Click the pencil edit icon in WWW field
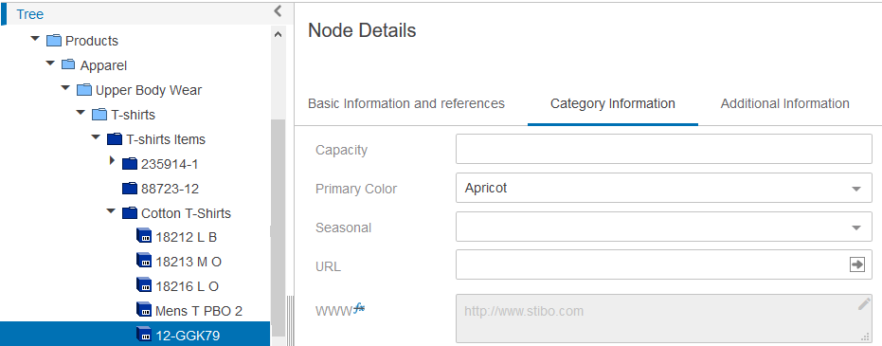This screenshot has height=346, width=882. coord(864,304)
